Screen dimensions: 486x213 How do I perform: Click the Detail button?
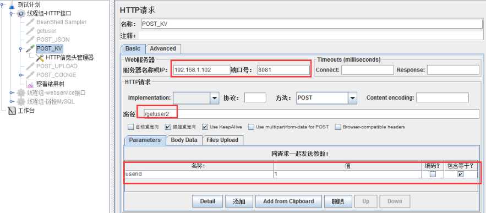pyautogui.click(x=207, y=201)
